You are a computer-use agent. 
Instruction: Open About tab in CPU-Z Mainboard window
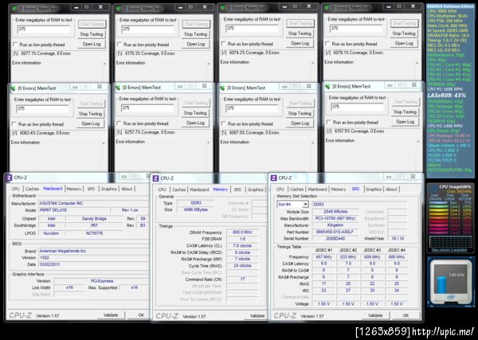(x=127, y=189)
